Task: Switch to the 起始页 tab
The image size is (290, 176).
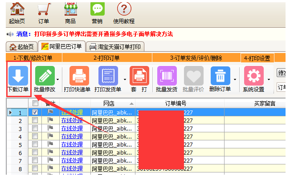Action: pos(22,47)
